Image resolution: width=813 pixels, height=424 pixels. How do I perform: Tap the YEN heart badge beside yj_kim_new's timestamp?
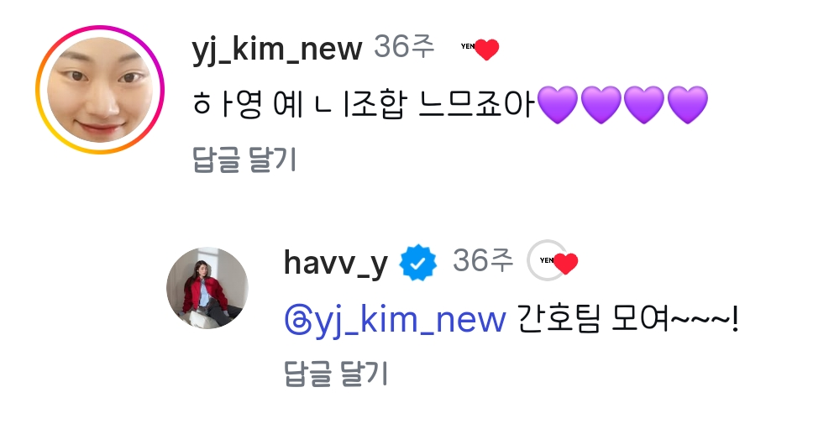[480, 48]
